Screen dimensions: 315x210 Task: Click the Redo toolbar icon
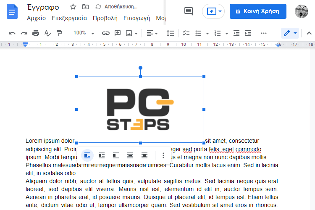point(24,33)
